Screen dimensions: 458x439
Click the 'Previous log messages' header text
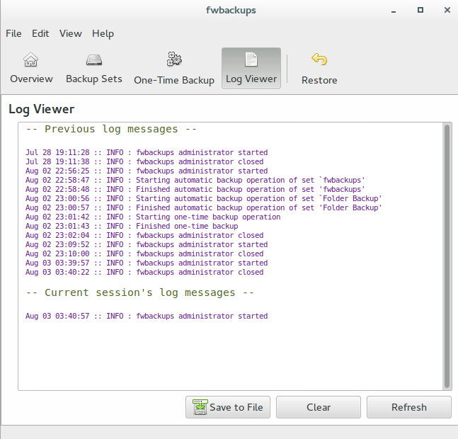[111, 130]
